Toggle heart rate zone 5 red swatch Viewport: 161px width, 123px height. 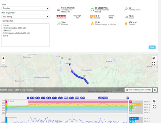point(130,102)
